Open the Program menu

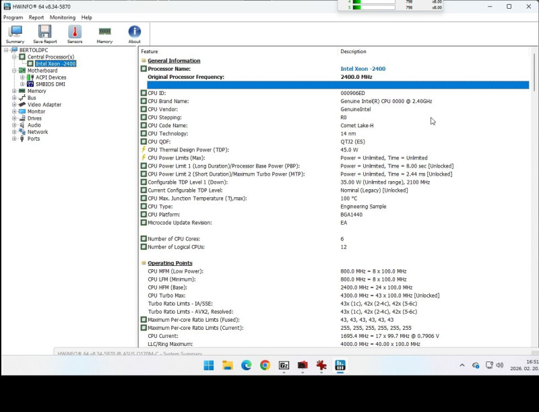13,18
